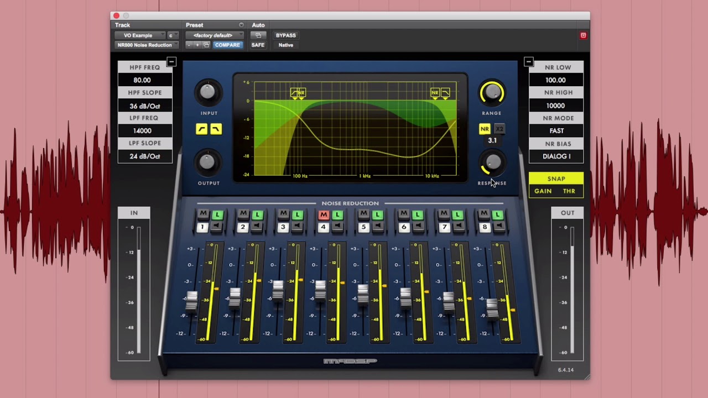Collapse the left filter parameter panel

[x=171, y=62]
